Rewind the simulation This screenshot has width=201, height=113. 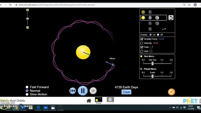click(x=73, y=91)
